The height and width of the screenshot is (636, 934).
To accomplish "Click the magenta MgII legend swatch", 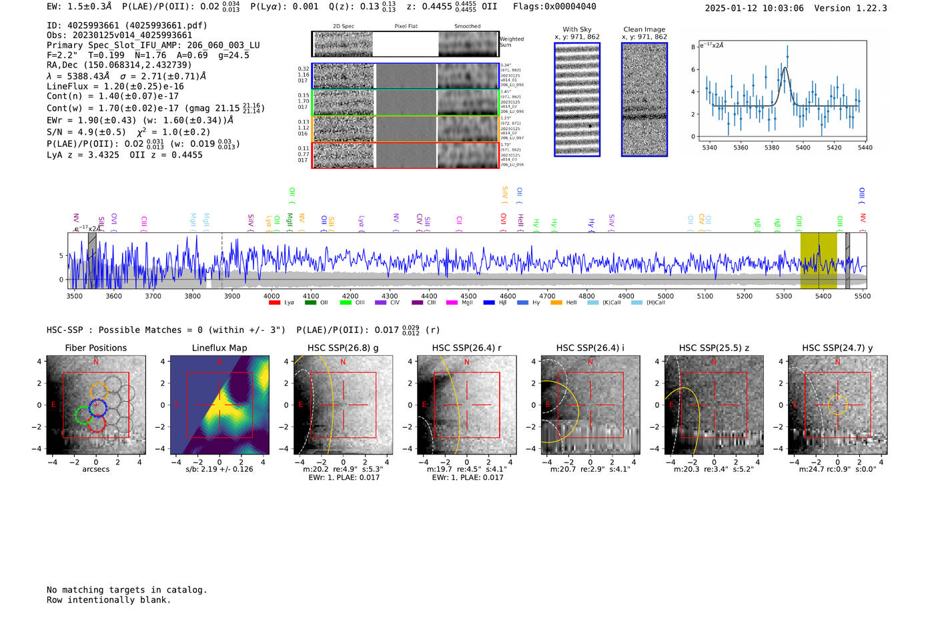I will pyautogui.click(x=452, y=303).
